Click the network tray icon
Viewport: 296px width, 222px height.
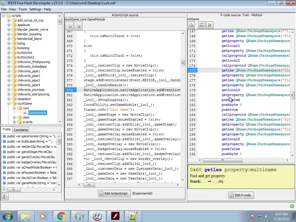pos(260,217)
